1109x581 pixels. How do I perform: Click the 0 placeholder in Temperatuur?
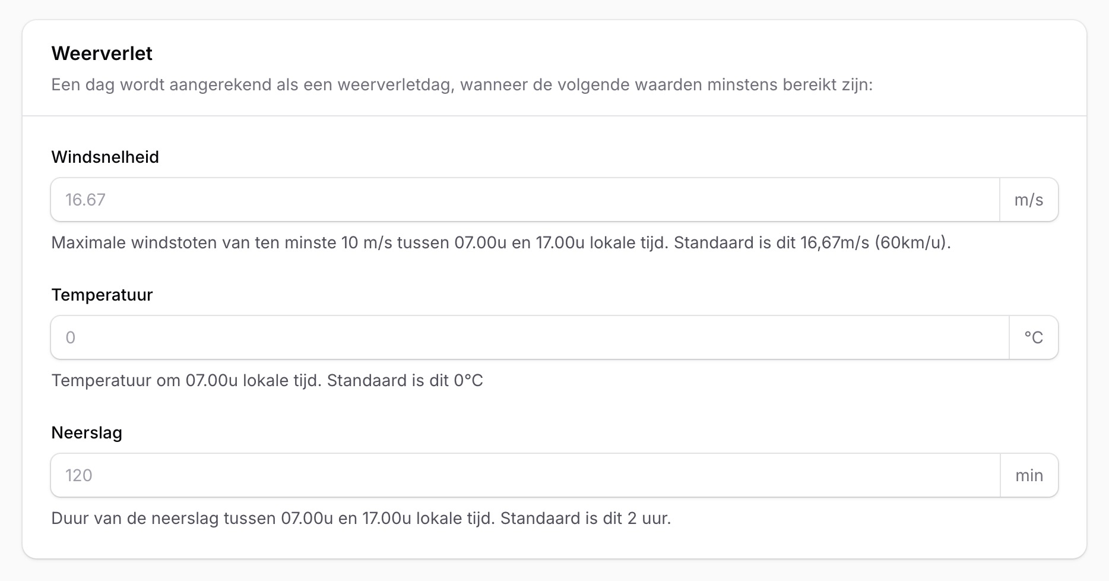tap(71, 337)
